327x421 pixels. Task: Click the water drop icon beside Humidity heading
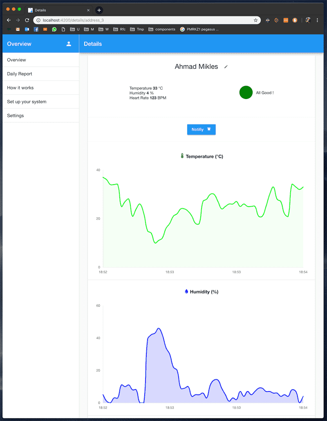coord(186,291)
